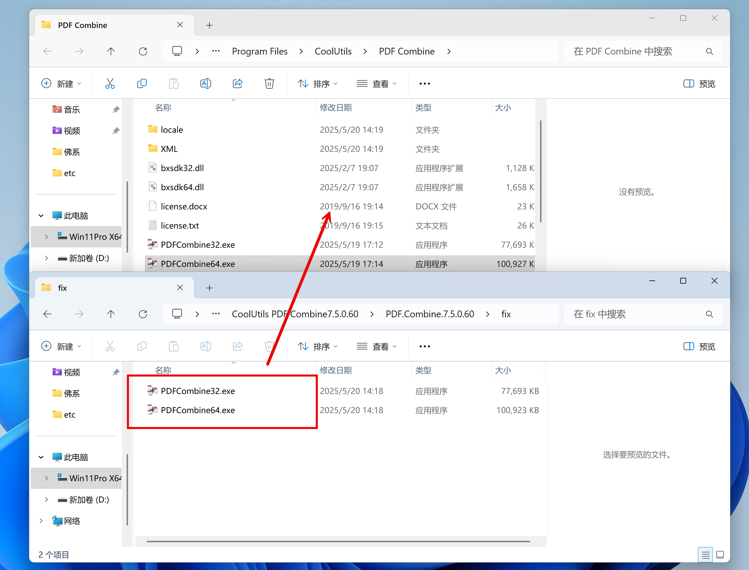
Task: Click the horizontal scrollbar in fix file list
Action: click(x=338, y=541)
